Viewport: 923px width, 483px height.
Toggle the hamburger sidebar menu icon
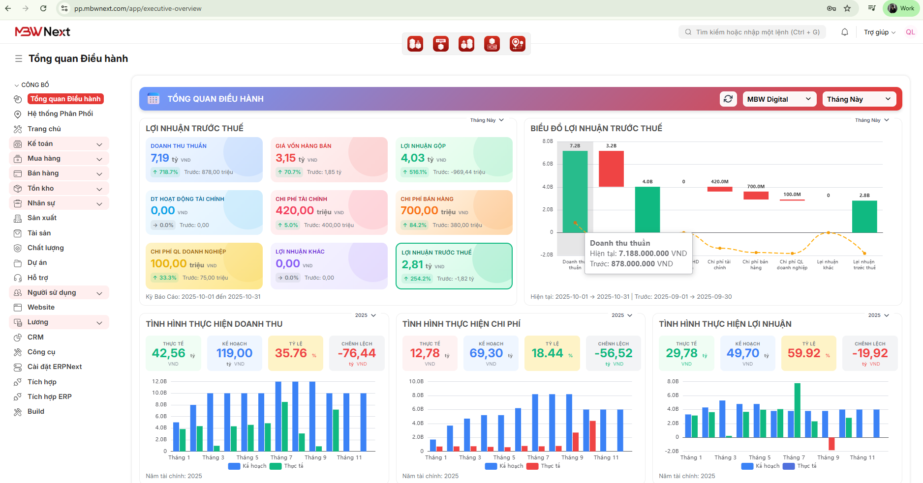(19, 59)
